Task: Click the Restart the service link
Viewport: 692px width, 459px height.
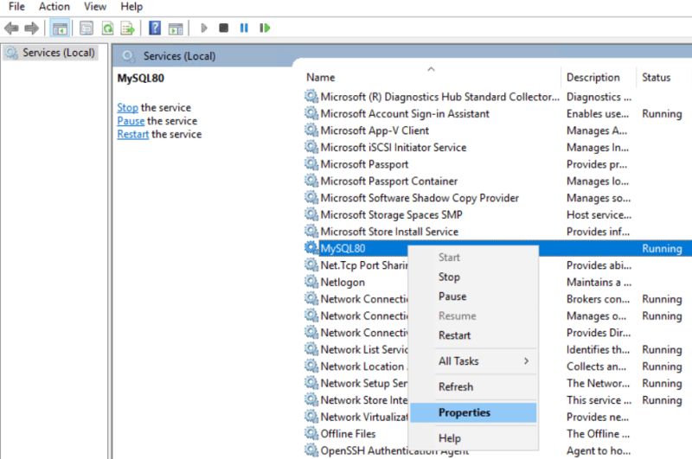Action: tap(133, 134)
